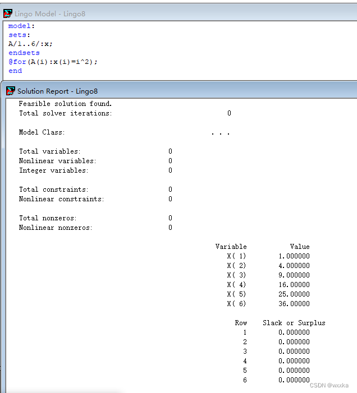Select the X( 6) variable row

point(268,304)
